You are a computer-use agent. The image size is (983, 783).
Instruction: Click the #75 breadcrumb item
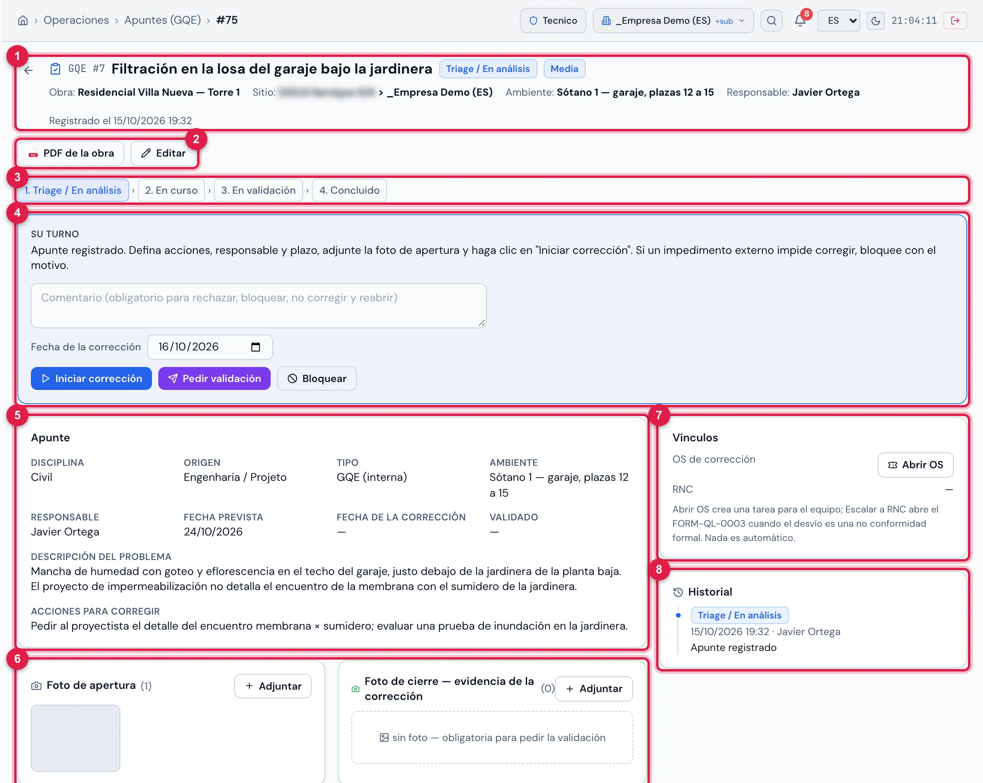[227, 20]
